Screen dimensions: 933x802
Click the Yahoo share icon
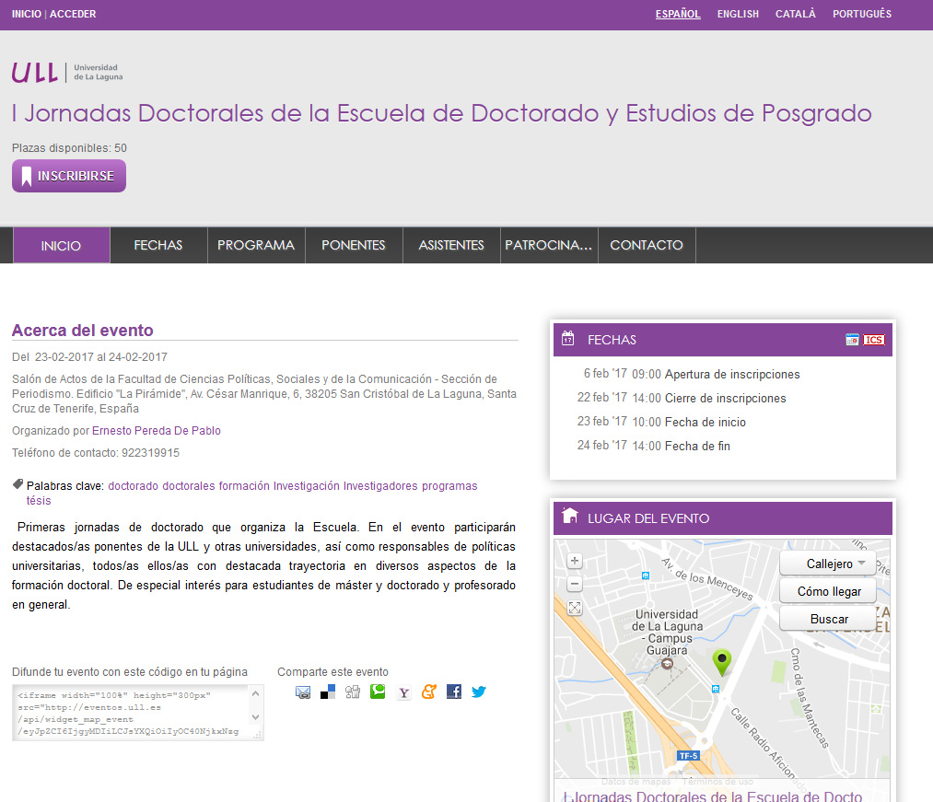pyautogui.click(x=403, y=692)
